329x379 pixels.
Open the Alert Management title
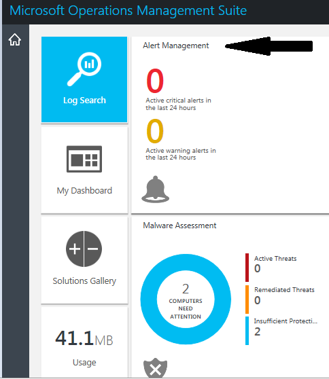[175, 46]
